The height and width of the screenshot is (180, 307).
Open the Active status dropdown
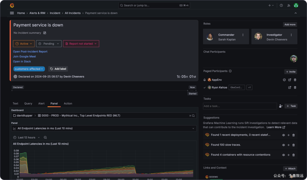pyautogui.click(x=24, y=43)
